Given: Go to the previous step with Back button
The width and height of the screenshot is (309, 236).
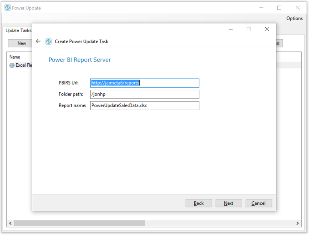Looking at the screenshot, I should coord(199,203).
